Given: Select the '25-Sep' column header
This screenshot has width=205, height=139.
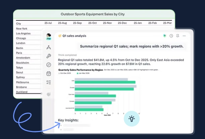Looking at the screenshot, I should click(77, 23).
